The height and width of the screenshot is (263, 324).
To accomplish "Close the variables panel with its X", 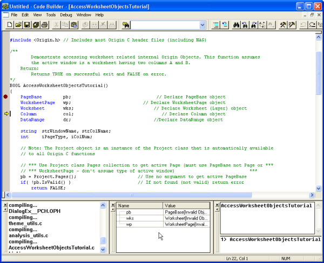I will [112, 205].
